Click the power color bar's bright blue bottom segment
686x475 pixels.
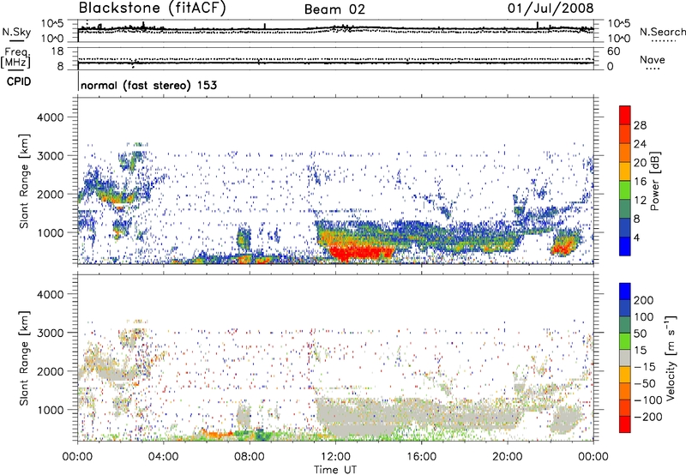coord(625,246)
